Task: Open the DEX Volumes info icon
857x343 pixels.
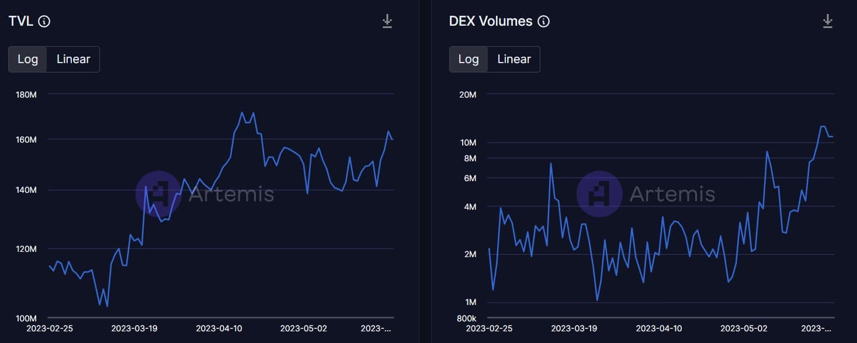Action: (543, 22)
